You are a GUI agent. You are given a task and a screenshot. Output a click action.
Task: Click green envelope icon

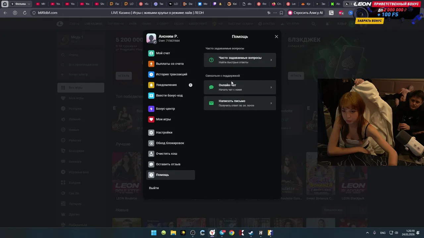(x=211, y=103)
